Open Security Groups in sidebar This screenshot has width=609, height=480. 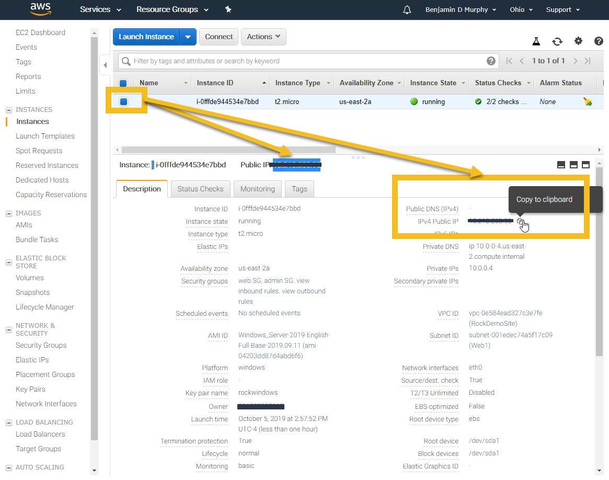[x=41, y=345]
